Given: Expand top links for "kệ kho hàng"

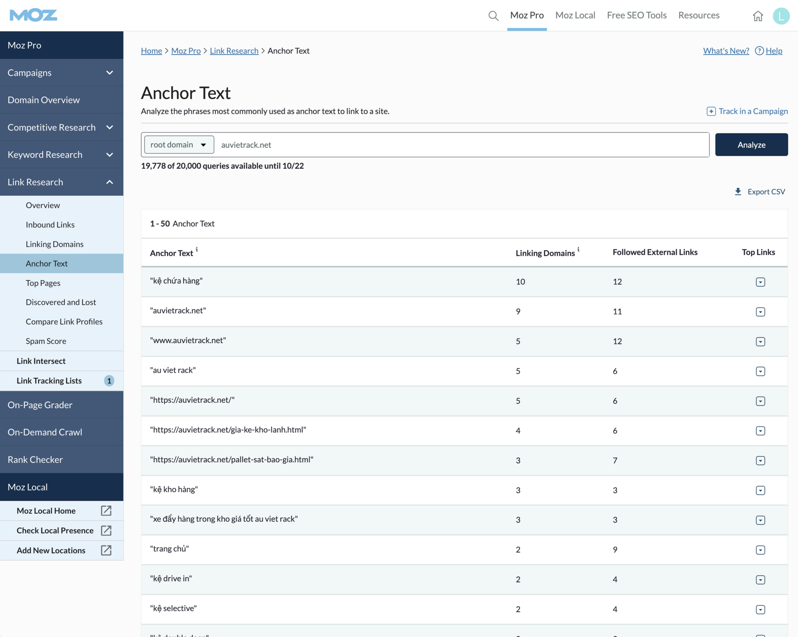Looking at the screenshot, I should tap(760, 490).
